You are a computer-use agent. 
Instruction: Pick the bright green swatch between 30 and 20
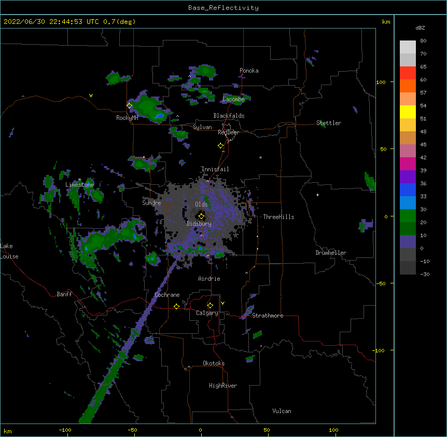click(x=408, y=216)
